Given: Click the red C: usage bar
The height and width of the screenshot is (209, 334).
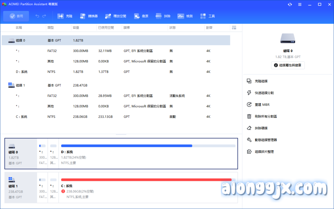Looking at the screenshot, I should coord(146,180).
